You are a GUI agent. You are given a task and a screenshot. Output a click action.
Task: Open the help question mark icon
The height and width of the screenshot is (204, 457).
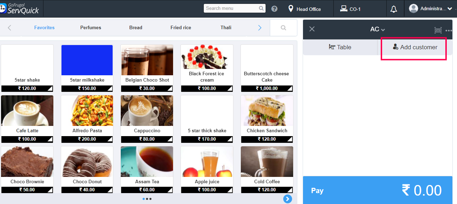pyautogui.click(x=274, y=9)
